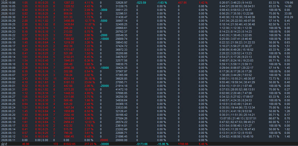Screen dimensions: 298x146
Task: Click the loss value -523.59
Action: click(x=141, y=3)
